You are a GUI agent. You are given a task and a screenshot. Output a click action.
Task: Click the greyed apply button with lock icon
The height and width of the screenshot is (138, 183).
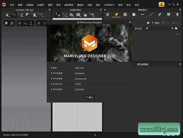176,23
